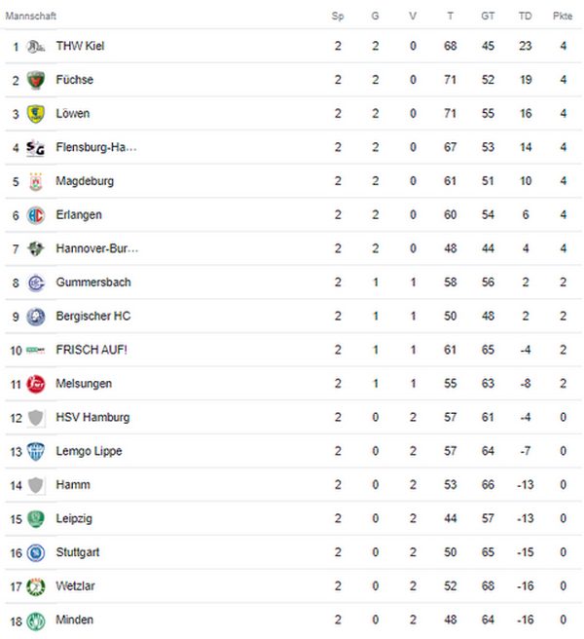The width and height of the screenshot is (584, 639).
Task: Open the HSV Hamburg team link
Action: pos(92,417)
